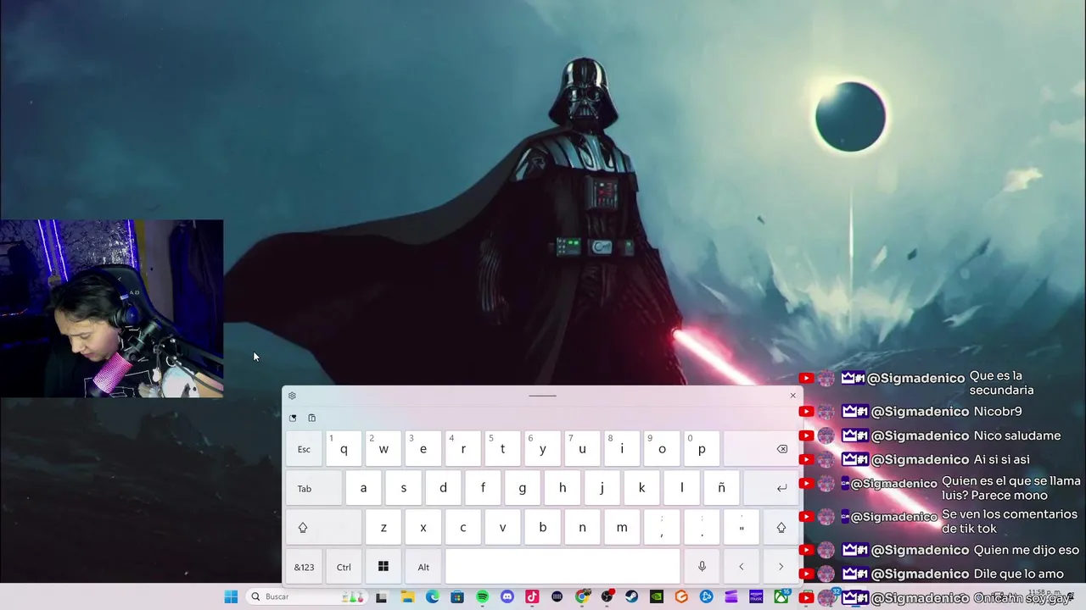Open TikTok from the taskbar
Viewport: 1086px width, 610px height.
tap(532, 596)
